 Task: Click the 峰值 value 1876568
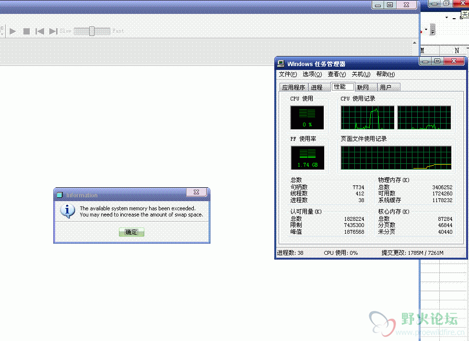pyautogui.click(x=354, y=232)
